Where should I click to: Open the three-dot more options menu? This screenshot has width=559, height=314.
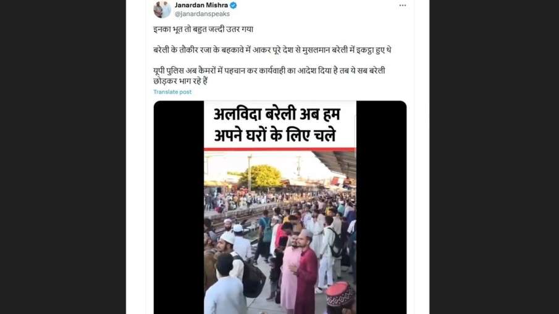coord(403,6)
